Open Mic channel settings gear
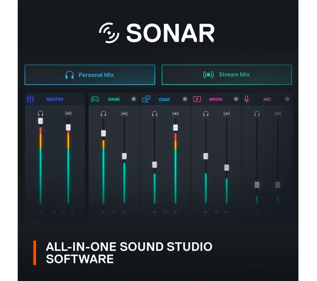This screenshot has width=317, height=281. coord(287,99)
